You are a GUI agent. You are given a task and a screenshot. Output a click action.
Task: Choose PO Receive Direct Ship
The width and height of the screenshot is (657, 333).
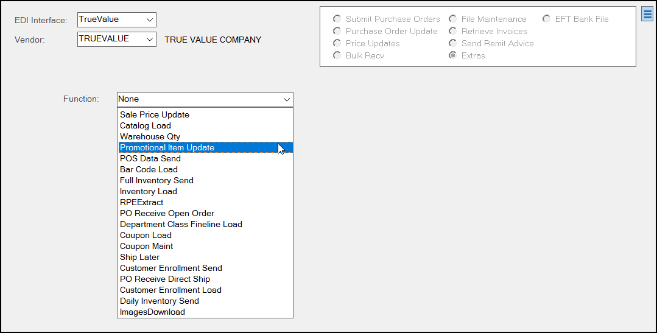[165, 279]
